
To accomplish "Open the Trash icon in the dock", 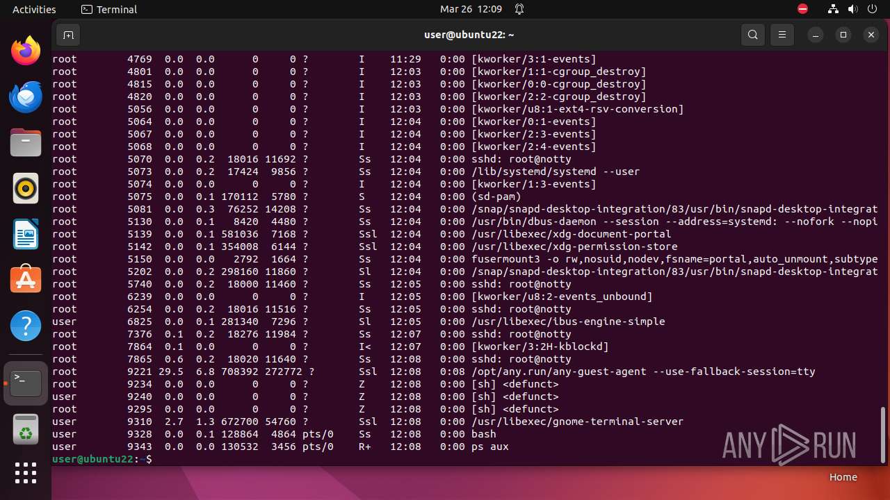I will [26, 428].
